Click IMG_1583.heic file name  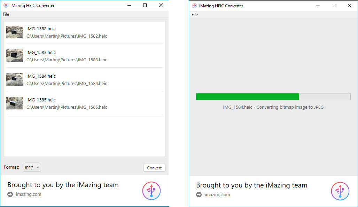tap(41, 53)
